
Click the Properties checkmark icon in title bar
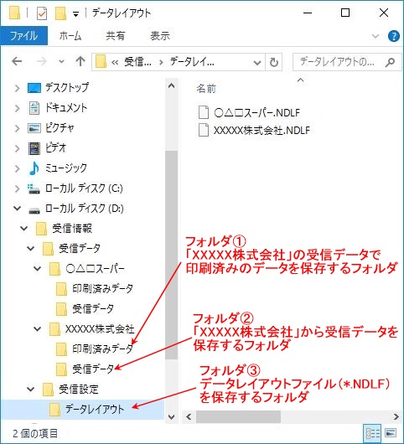pos(42,13)
